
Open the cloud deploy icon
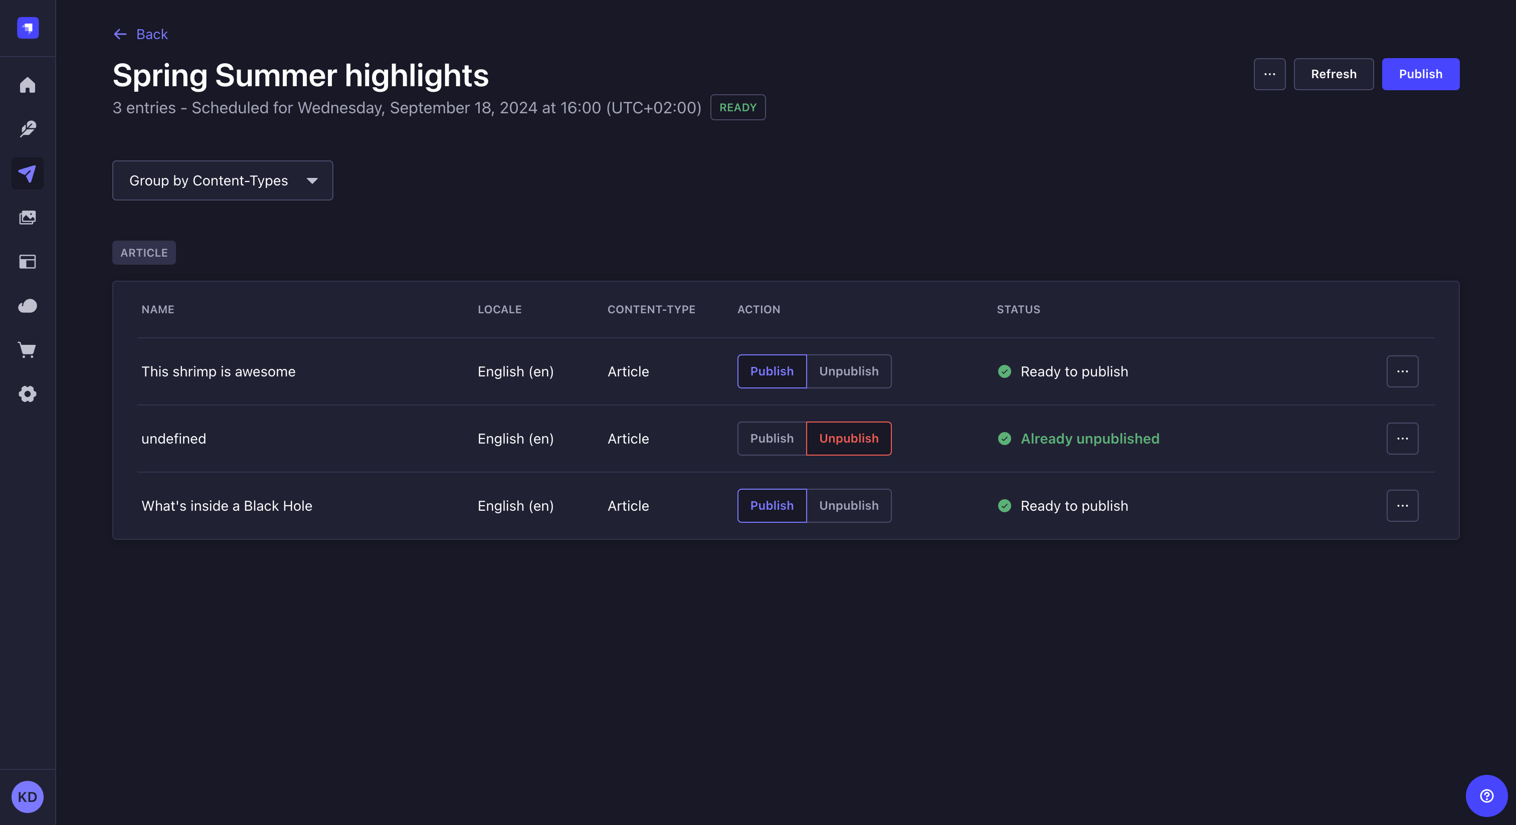pos(28,306)
